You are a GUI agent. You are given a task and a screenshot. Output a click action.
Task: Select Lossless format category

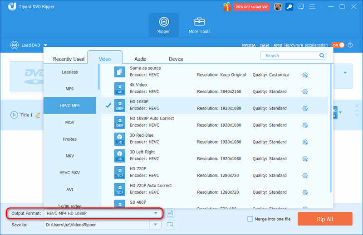coord(70,72)
